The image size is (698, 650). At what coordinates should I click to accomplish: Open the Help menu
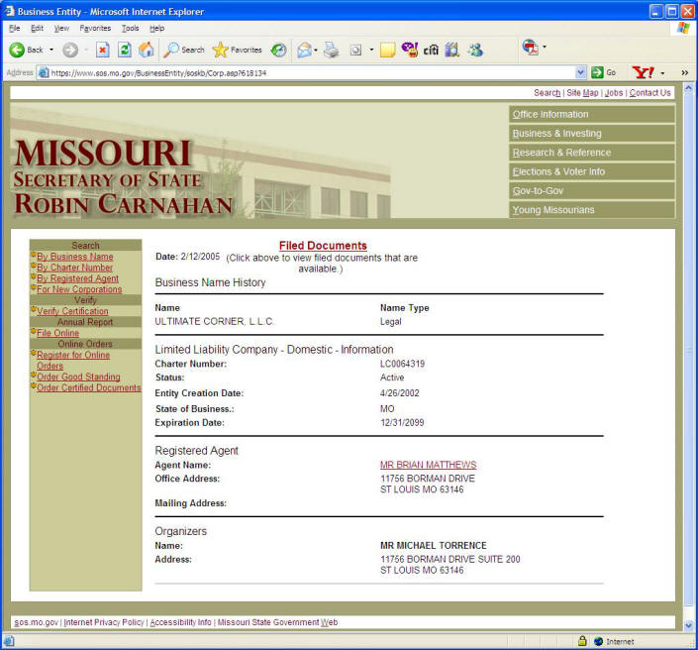coord(156,28)
